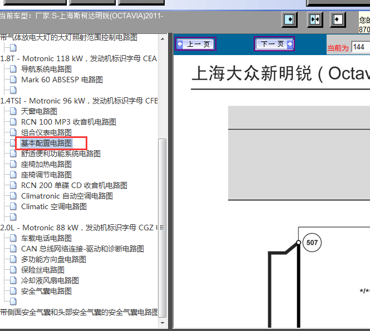
Task: Select the highlighted 基本配置电路图 item
Action: 46,143
